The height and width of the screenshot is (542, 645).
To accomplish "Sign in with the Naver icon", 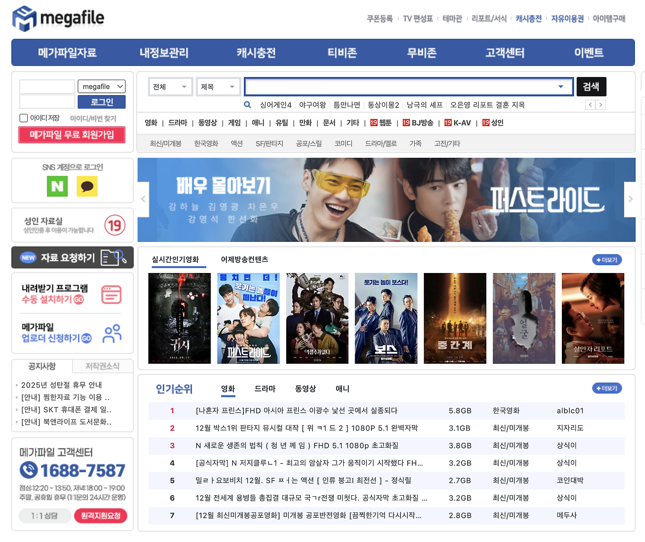I will pos(57,186).
